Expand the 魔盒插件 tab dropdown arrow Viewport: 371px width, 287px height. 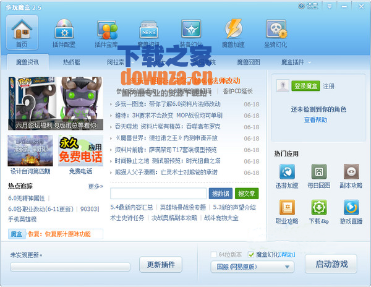(310, 62)
